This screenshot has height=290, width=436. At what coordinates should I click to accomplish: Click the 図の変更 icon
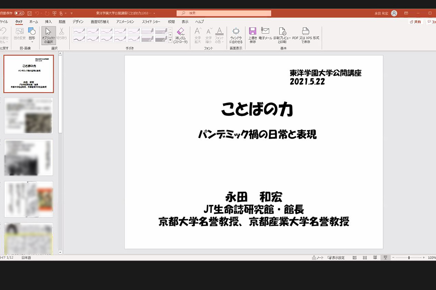[20, 34]
